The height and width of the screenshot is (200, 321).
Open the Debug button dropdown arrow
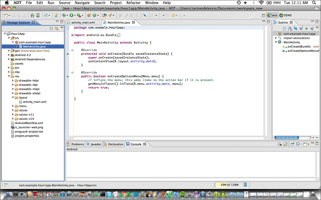[x=67, y=15]
